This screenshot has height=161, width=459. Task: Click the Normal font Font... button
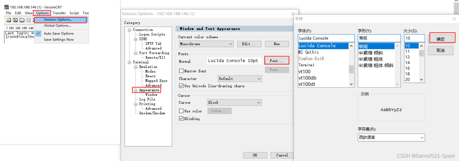point(277,61)
